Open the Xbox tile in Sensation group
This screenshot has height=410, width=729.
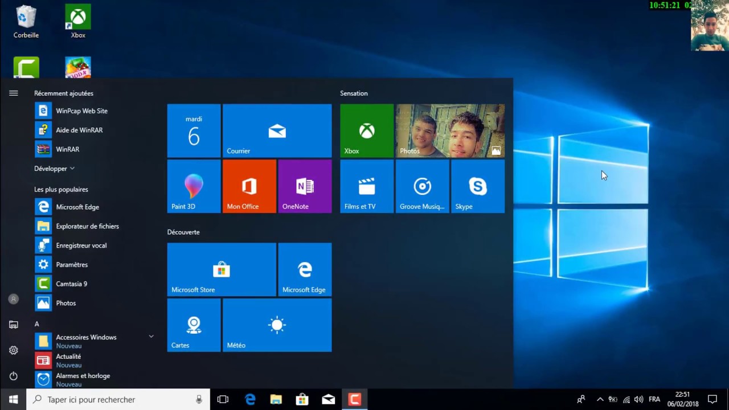(367, 130)
